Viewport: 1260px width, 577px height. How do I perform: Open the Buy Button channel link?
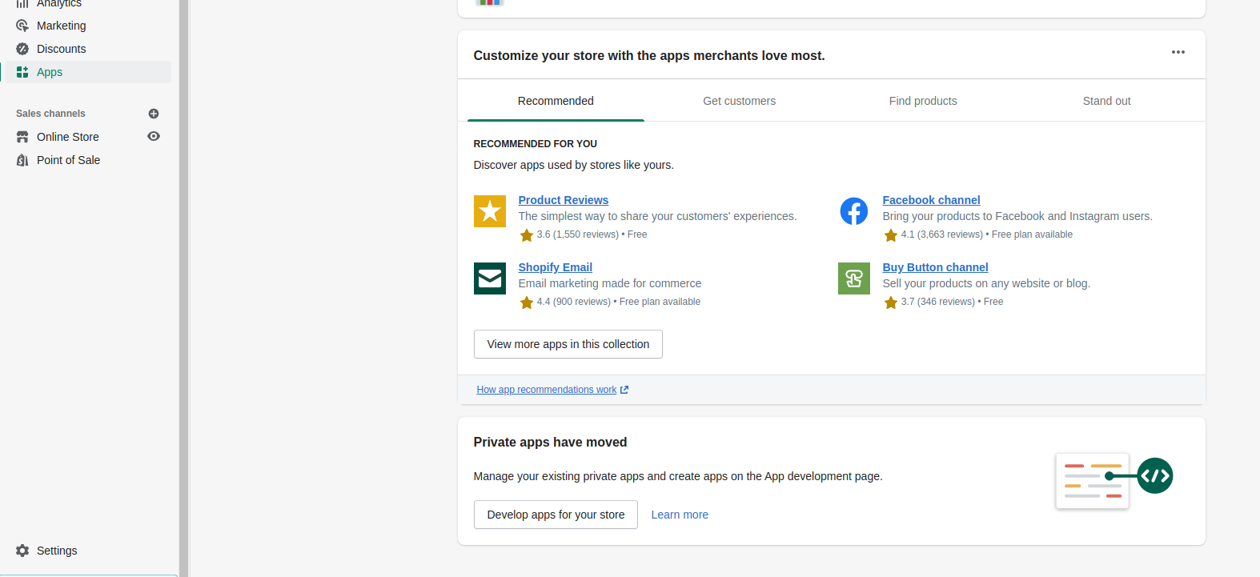[x=935, y=267]
